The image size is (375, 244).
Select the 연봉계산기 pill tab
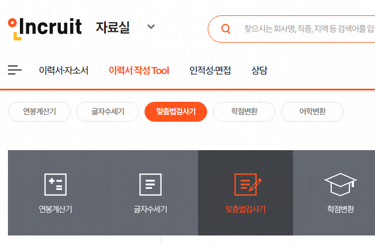[39, 111]
